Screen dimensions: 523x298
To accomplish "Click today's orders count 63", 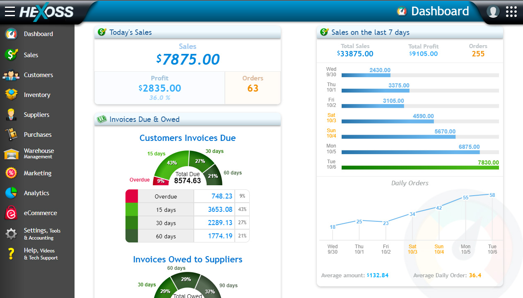I will (253, 88).
